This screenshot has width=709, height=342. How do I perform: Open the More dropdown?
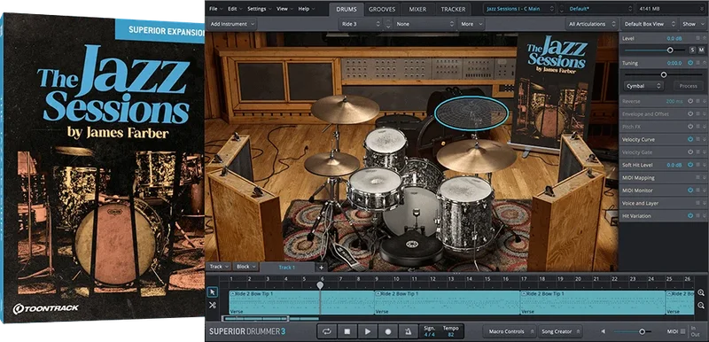pyautogui.click(x=471, y=24)
